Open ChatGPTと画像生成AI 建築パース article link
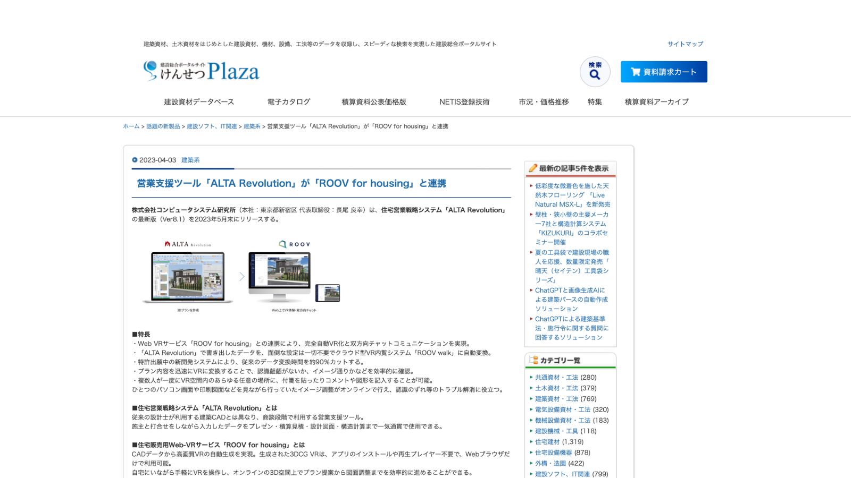The height and width of the screenshot is (478, 851). click(571, 300)
